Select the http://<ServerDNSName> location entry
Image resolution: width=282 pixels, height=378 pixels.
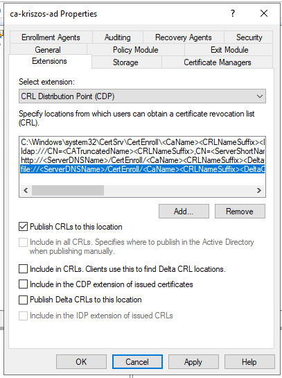coord(142,160)
